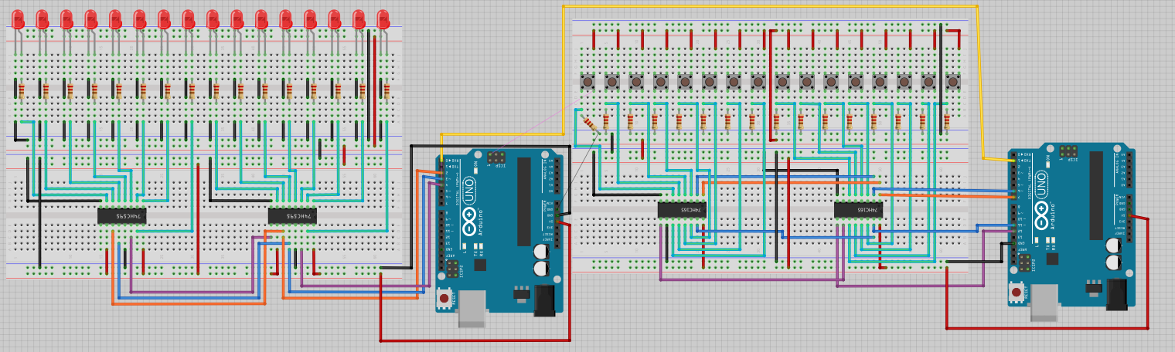
Task: Select the red wire looping below left Arduino
Action: pos(475,340)
